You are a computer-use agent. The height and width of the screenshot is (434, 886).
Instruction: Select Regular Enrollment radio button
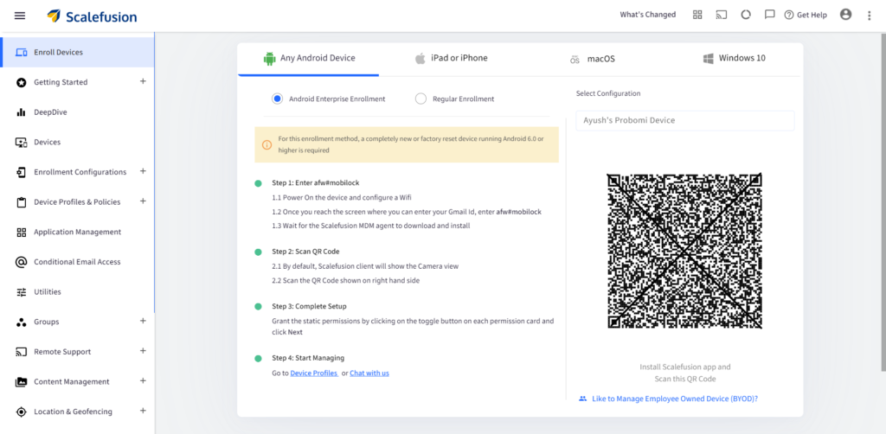421,99
